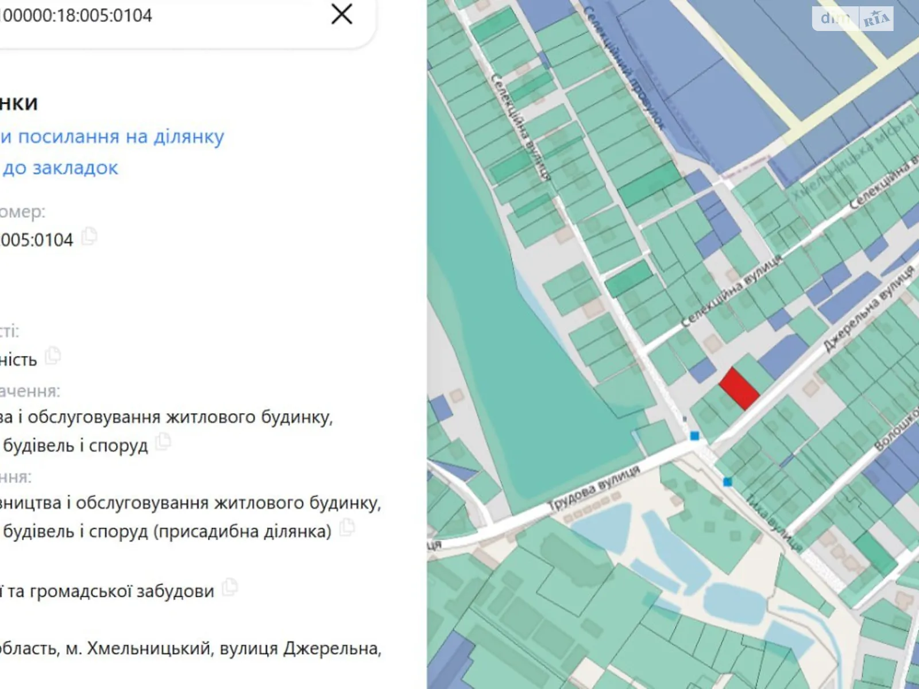Click the blue marker at the Трудова вулиця junction
This screenshot has width=919, height=689.
[694, 436]
